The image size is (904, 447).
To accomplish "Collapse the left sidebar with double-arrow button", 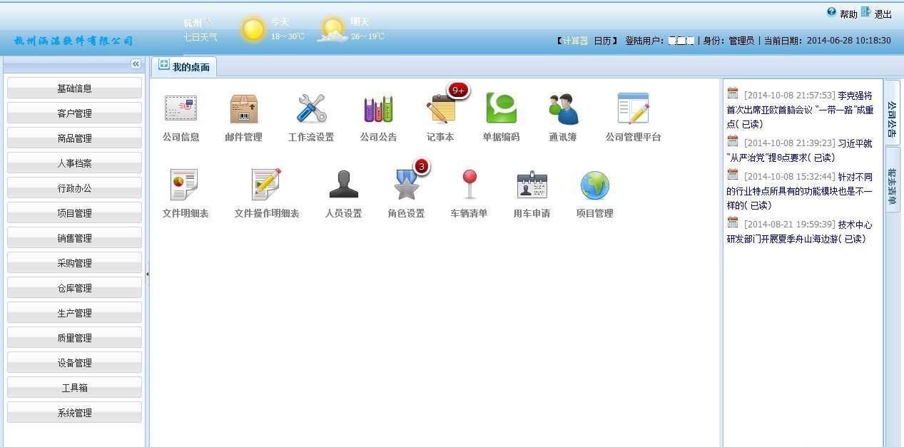I will 136,64.
